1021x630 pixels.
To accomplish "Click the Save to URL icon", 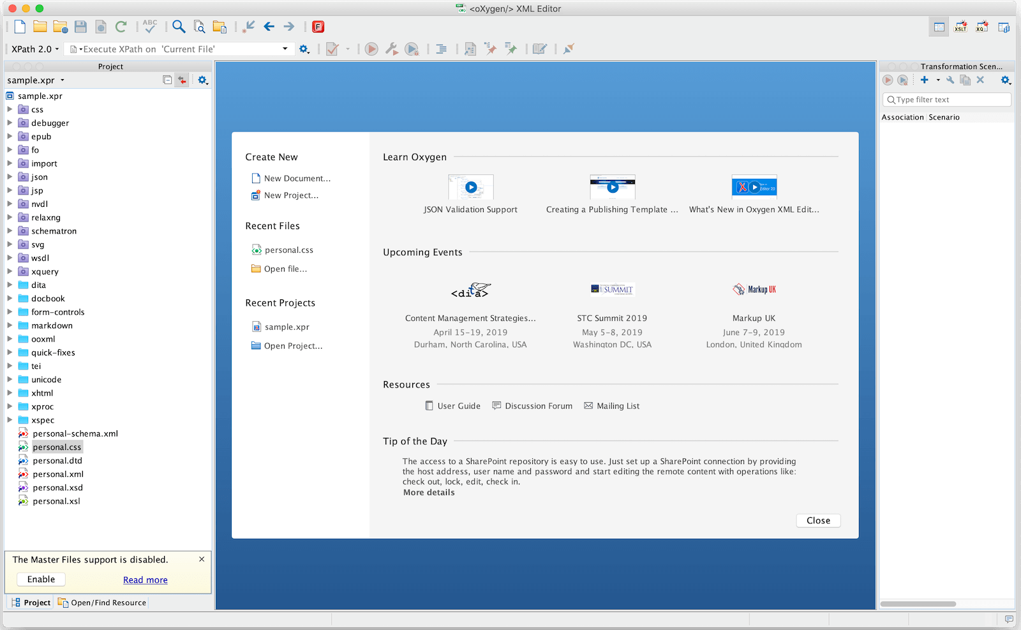I will (x=101, y=27).
